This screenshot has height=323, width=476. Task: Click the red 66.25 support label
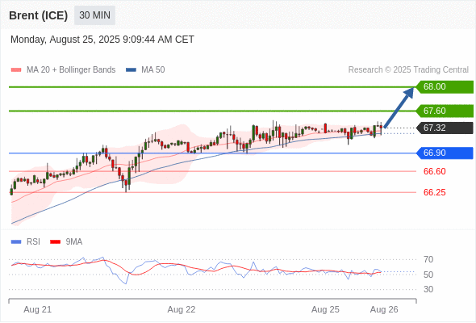[434, 192]
